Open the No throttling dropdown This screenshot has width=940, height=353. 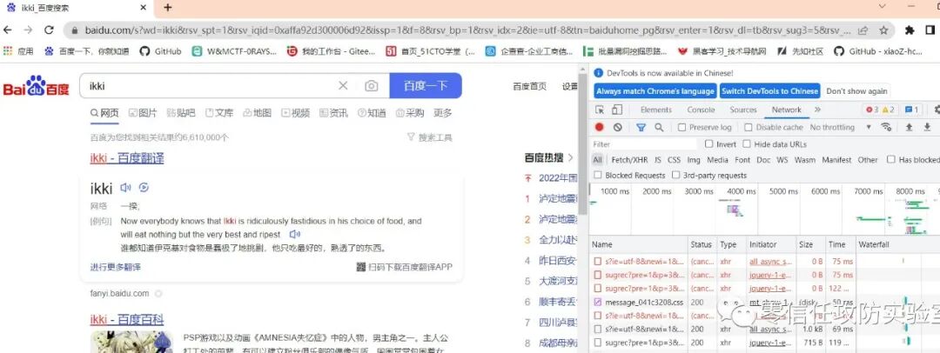point(841,127)
